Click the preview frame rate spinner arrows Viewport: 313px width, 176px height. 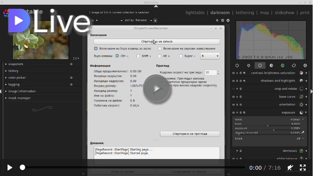point(218,72)
